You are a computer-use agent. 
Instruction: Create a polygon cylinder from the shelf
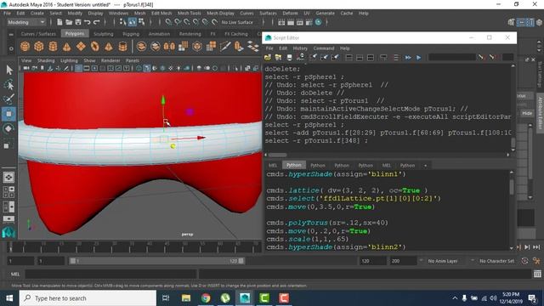pyautogui.click(x=53, y=46)
